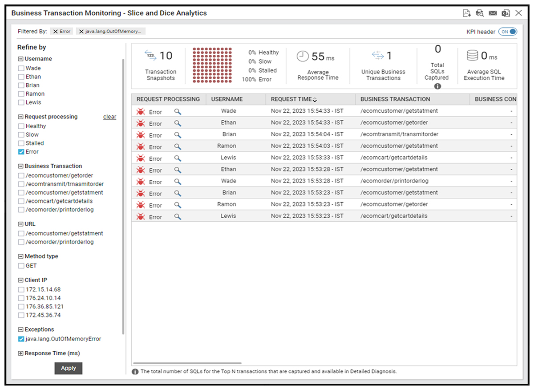
Task: Click the Average SQL Execution Time database icon
Action: pos(472,56)
